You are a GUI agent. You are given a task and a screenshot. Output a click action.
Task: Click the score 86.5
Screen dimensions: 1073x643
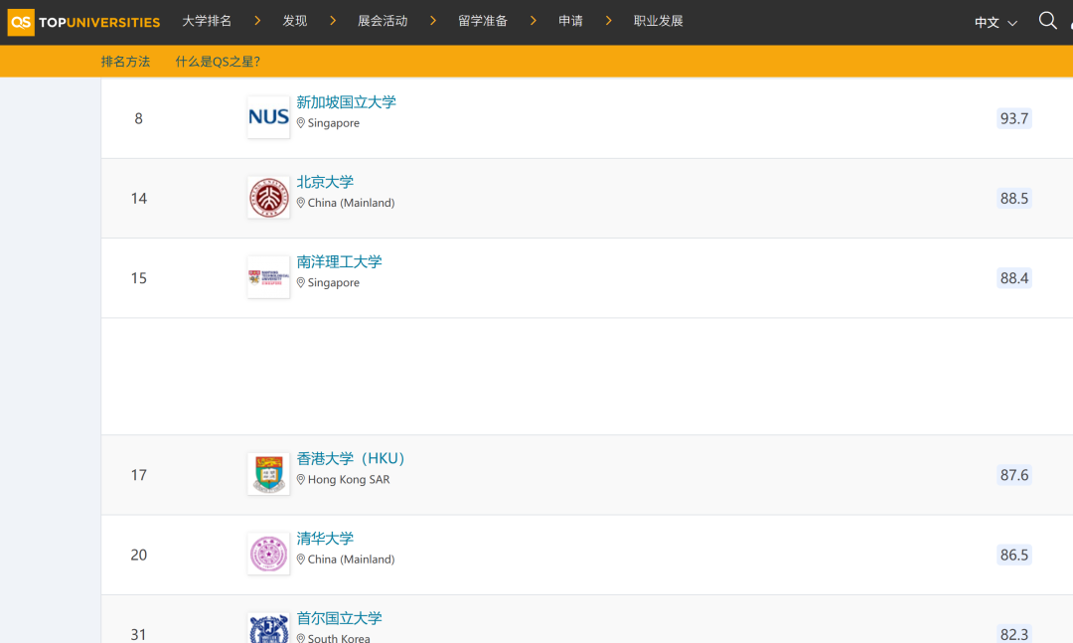coord(1014,555)
